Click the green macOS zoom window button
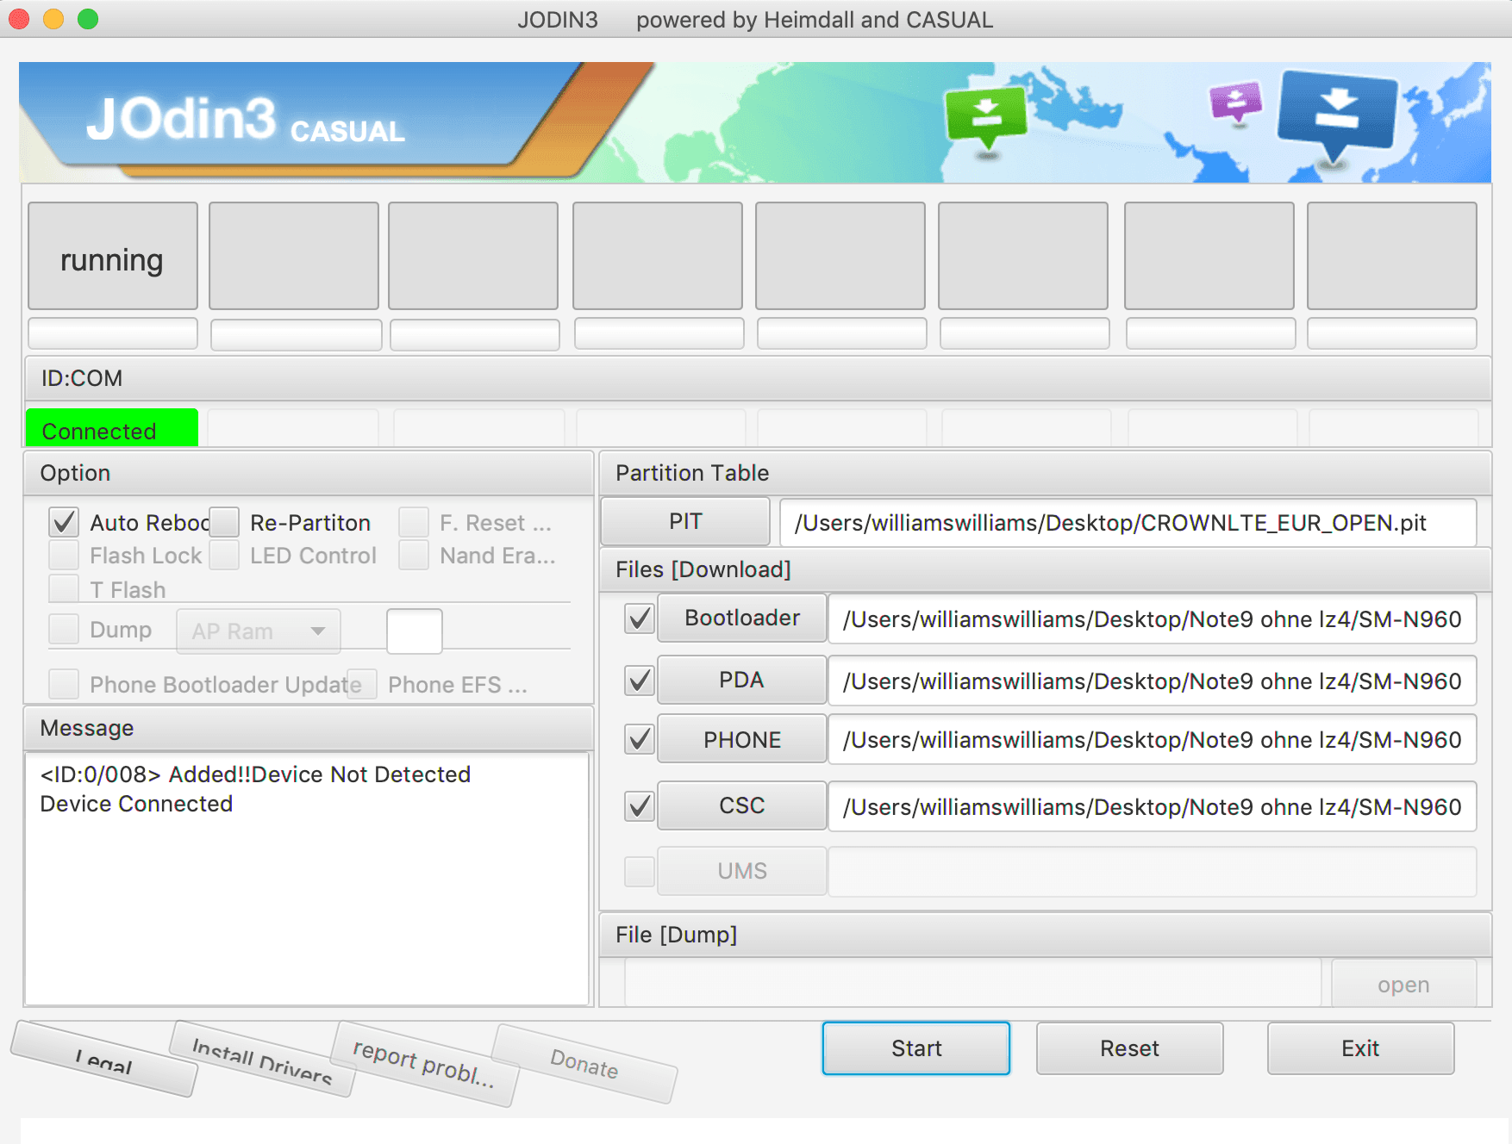This screenshot has width=1512, height=1144. click(88, 19)
